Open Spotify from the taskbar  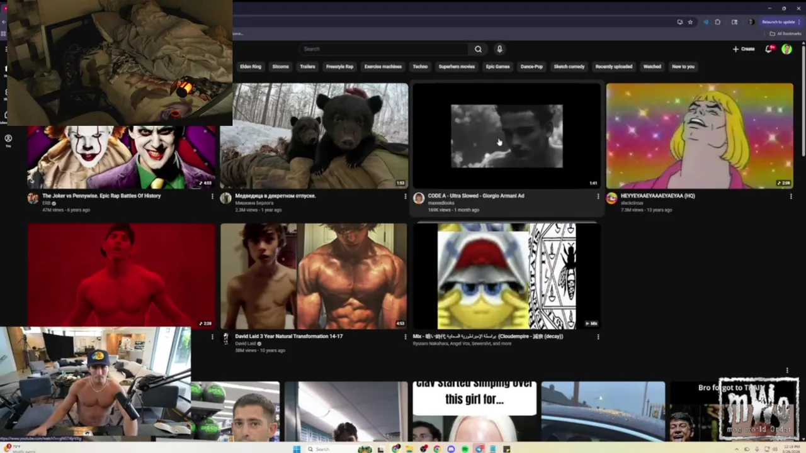[465, 449]
